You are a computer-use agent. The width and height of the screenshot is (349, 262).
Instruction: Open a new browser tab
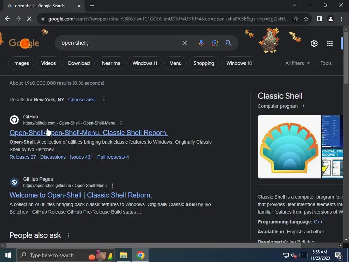point(92,6)
